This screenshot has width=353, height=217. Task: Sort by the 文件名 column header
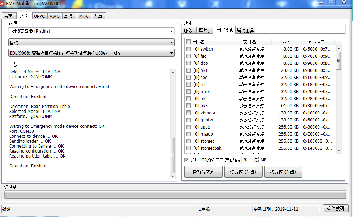250,42
